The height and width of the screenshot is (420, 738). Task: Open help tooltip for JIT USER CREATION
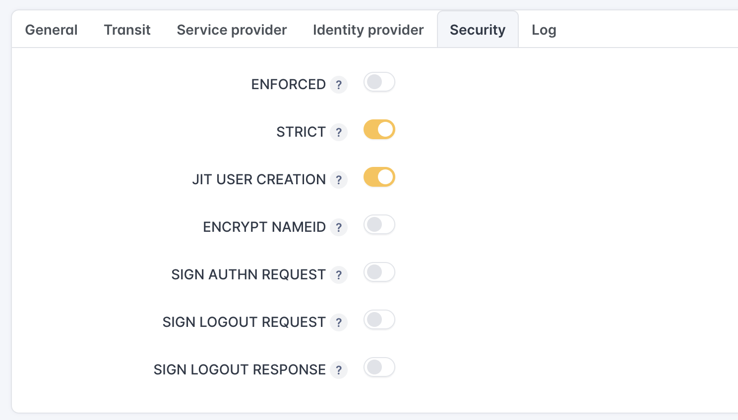pos(339,180)
